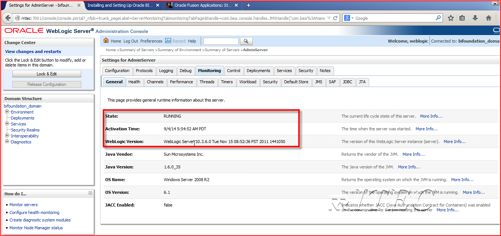The image size is (501, 236).
Task: Click bifoundation_domain in Domain Structure
Action: [x=23, y=106]
